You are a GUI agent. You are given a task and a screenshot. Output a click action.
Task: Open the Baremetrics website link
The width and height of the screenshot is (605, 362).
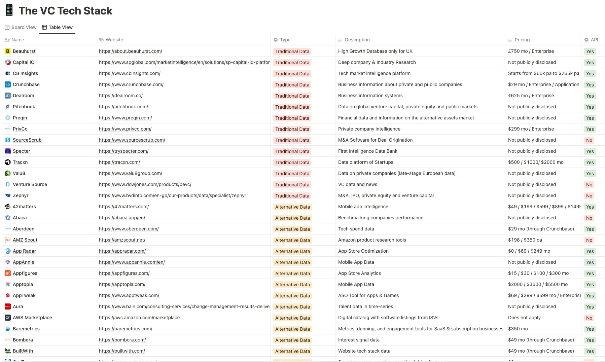[125, 329]
